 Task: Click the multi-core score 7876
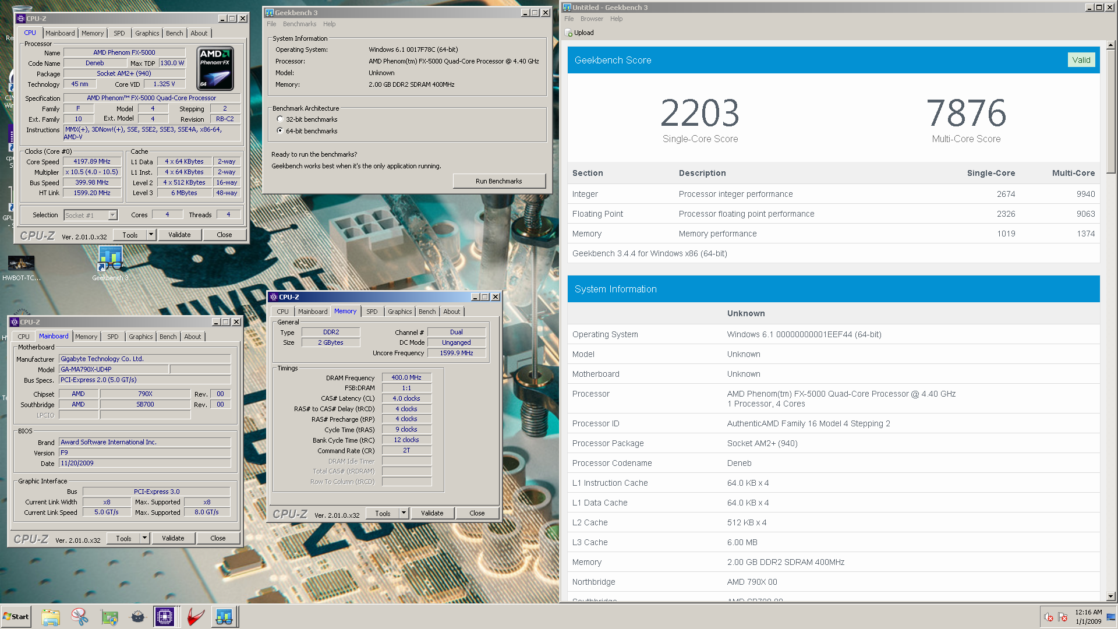pyautogui.click(x=966, y=113)
